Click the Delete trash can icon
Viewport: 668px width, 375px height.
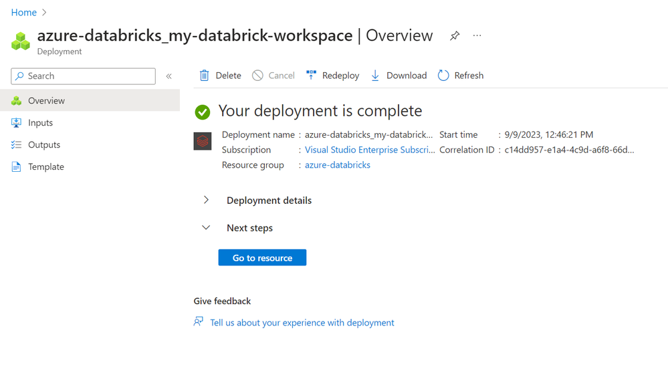point(205,76)
